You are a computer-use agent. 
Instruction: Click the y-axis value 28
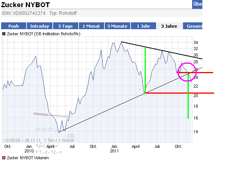pyautogui.click(x=196, y=62)
